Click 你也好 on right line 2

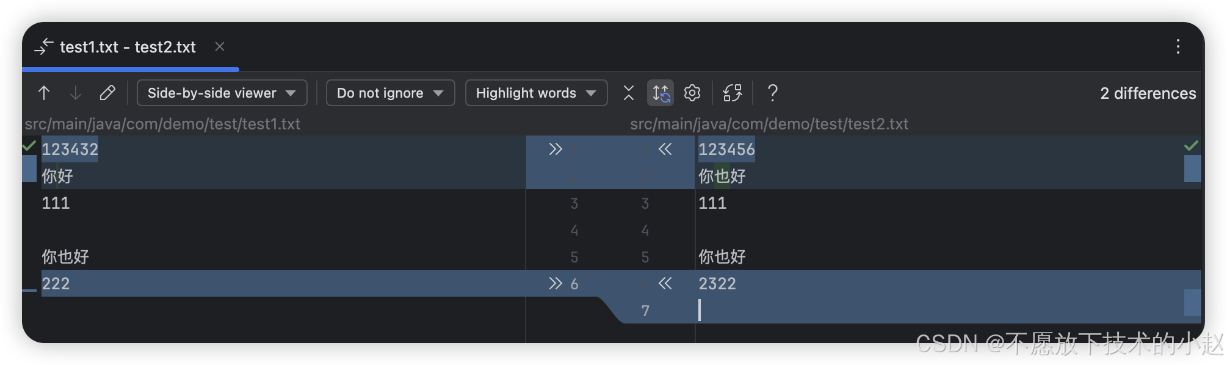(x=722, y=176)
